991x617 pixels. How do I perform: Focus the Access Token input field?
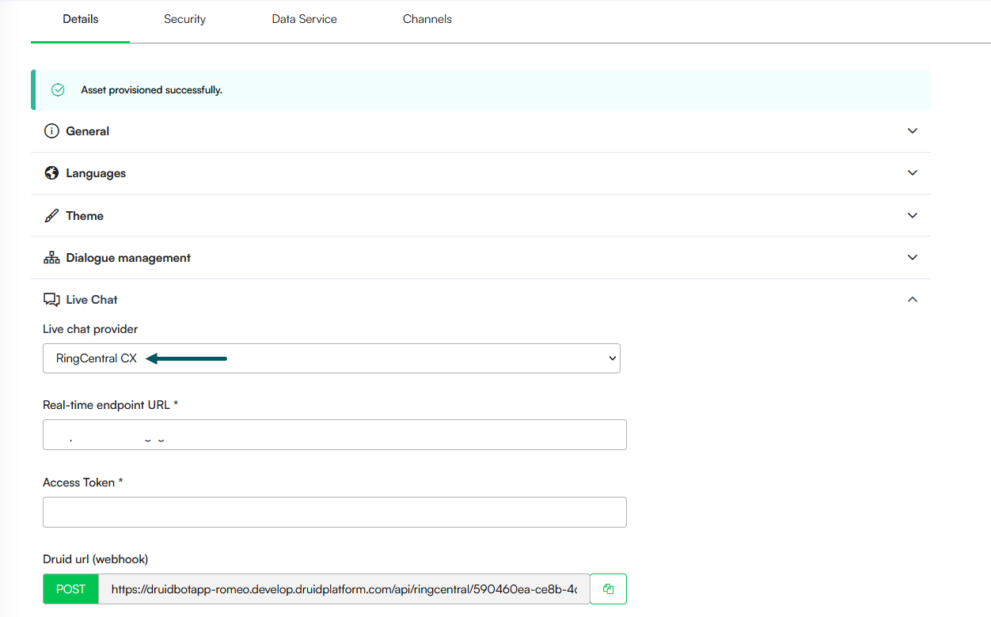tap(334, 512)
